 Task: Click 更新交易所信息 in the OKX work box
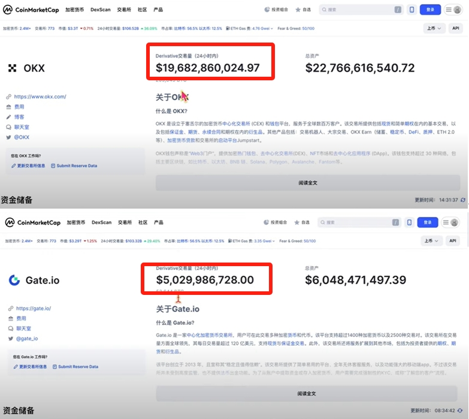click(x=28, y=165)
